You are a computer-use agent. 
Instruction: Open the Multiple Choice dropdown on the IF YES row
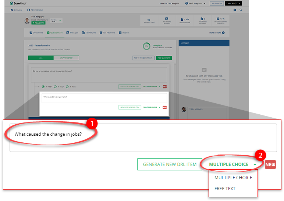152,87
